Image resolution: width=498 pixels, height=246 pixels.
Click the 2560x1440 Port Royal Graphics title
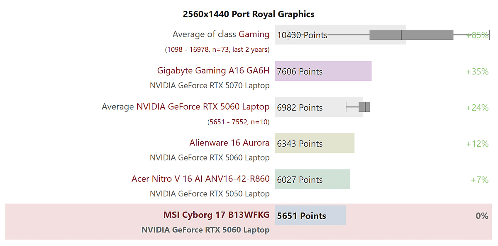(249, 14)
